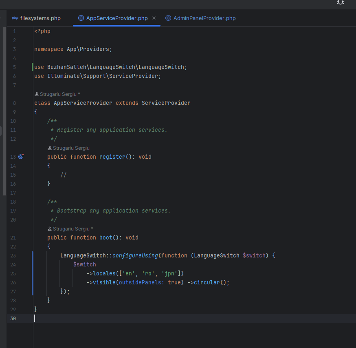The width and height of the screenshot is (356, 348).
Task: Switch to the filesystems.php tab
Action: tap(40, 18)
